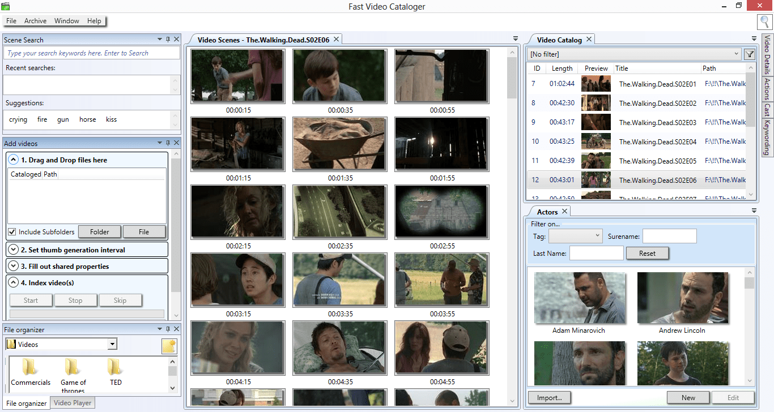The image size is (774, 412).
Task: Sort catalog by the Length column header
Action: 562,68
